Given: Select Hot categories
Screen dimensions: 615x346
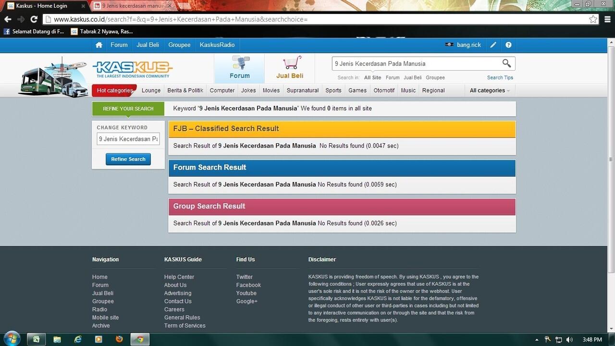Looking at the screenshot, I should pos(114,90).
